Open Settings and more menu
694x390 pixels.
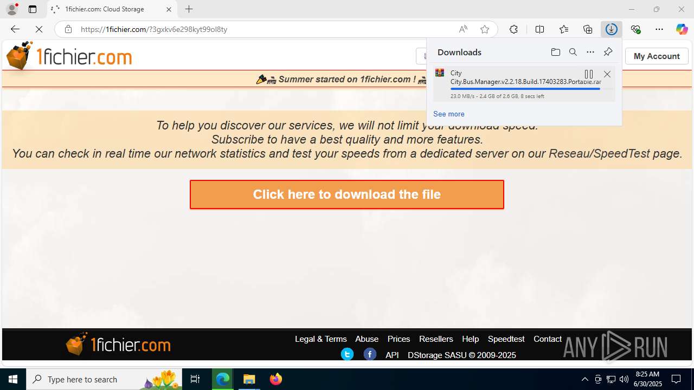pos(659,29)
